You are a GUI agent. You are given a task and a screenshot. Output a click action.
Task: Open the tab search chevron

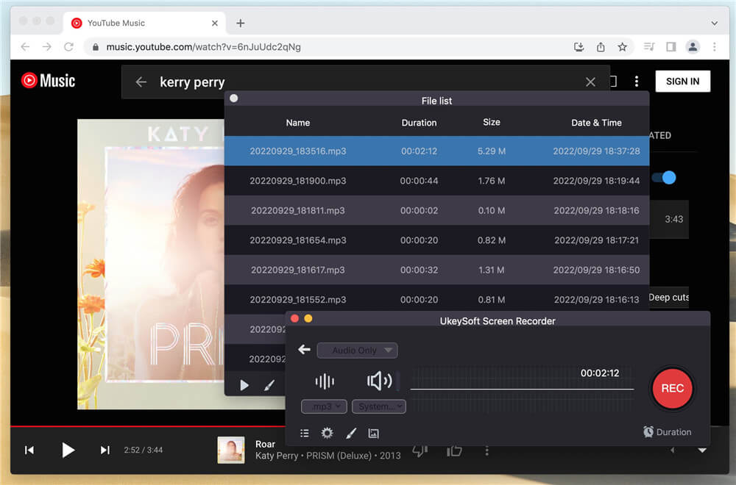click(x=715, y=23)
